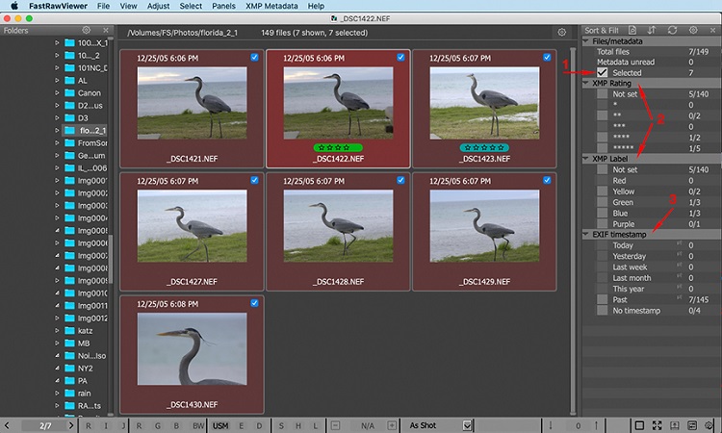Screen dimensions: 722x433
Task: Open thumbnail grid settings gear icon
Action: (x=562, y=32)
